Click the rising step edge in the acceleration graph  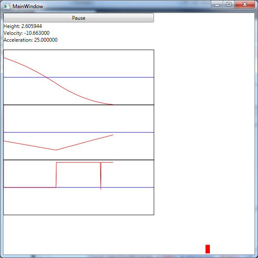pyautogui.click(x=56, y=174)
